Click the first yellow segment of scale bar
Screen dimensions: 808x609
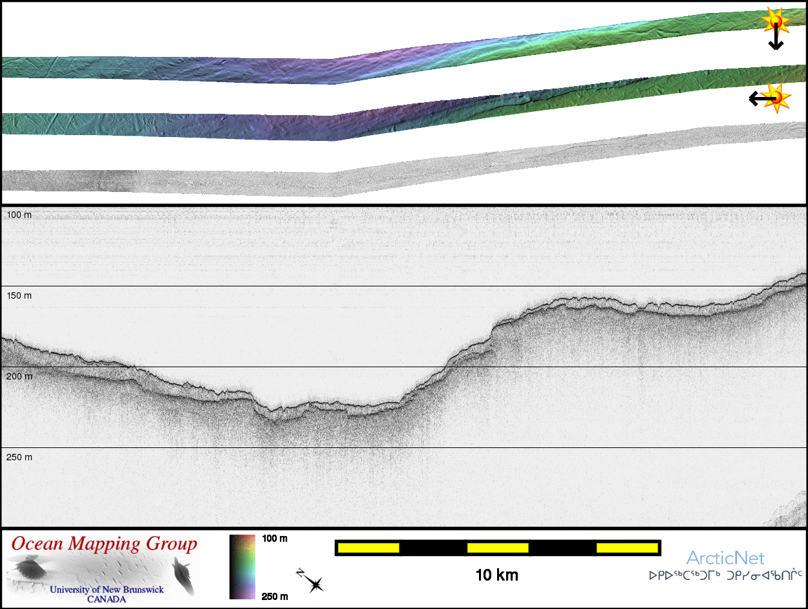[x=368, y=548]
